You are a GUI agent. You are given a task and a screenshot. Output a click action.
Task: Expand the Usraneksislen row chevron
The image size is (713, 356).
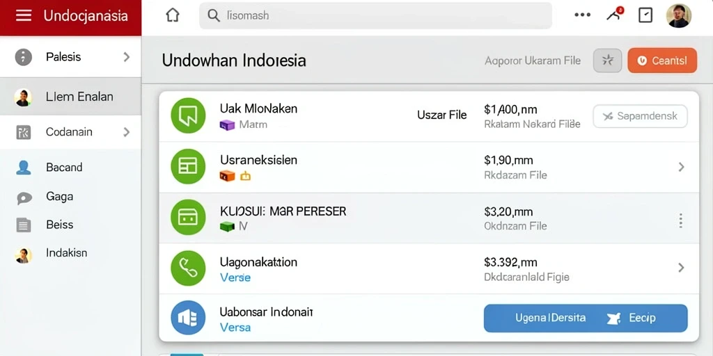(681, 167)
